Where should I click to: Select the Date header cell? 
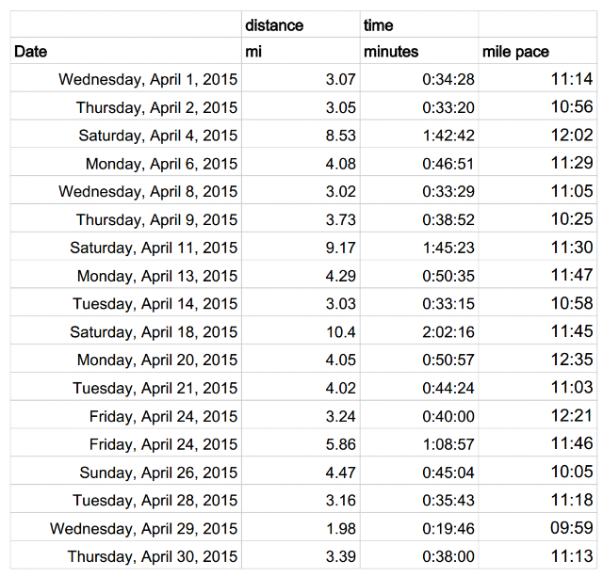(125, 51)
